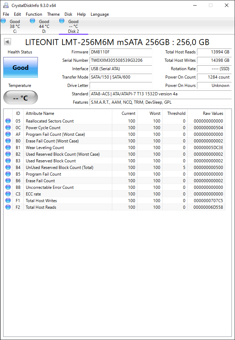Screen dimensions: 235x340
Task: Click the status orb in row B6
Action: click(8, 180)
